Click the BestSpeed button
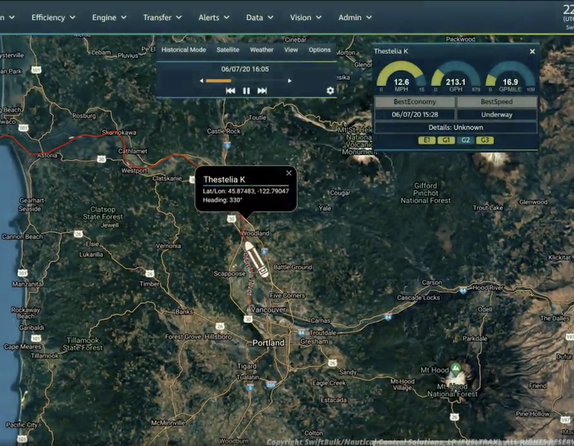574x446 pixels. (x=497, y=102)
